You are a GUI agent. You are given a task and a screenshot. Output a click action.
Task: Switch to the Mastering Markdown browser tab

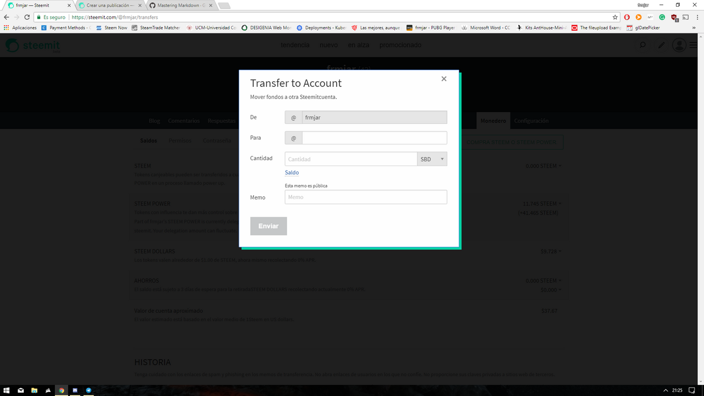point(182,5)
